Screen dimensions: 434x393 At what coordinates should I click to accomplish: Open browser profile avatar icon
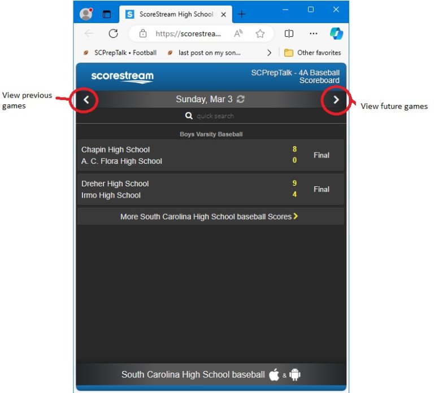(86, 14)
